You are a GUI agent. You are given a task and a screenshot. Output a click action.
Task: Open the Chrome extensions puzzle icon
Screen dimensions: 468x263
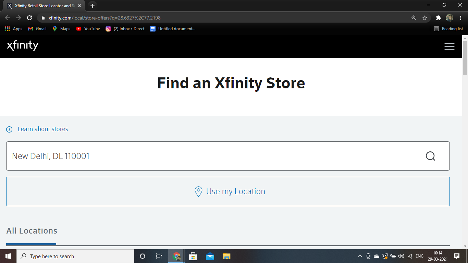438,18
